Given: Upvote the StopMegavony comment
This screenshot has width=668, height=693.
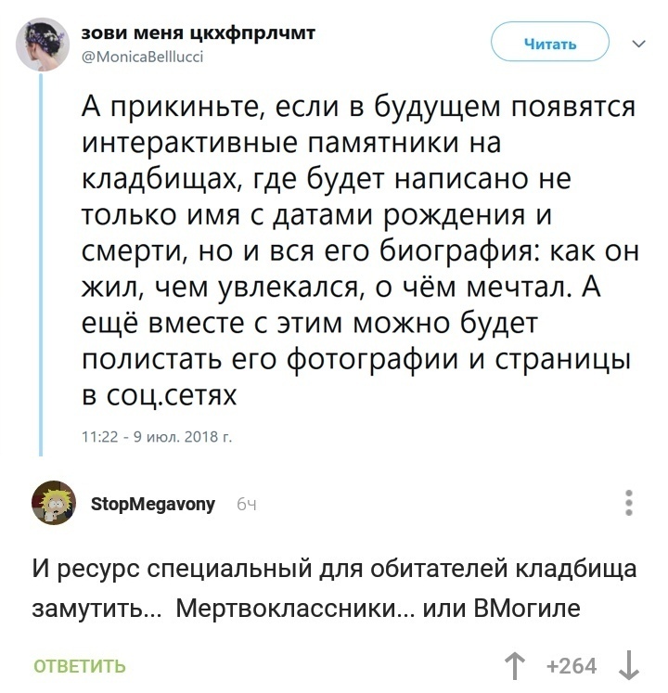Looking at the screenshot, I should [512, 665].
